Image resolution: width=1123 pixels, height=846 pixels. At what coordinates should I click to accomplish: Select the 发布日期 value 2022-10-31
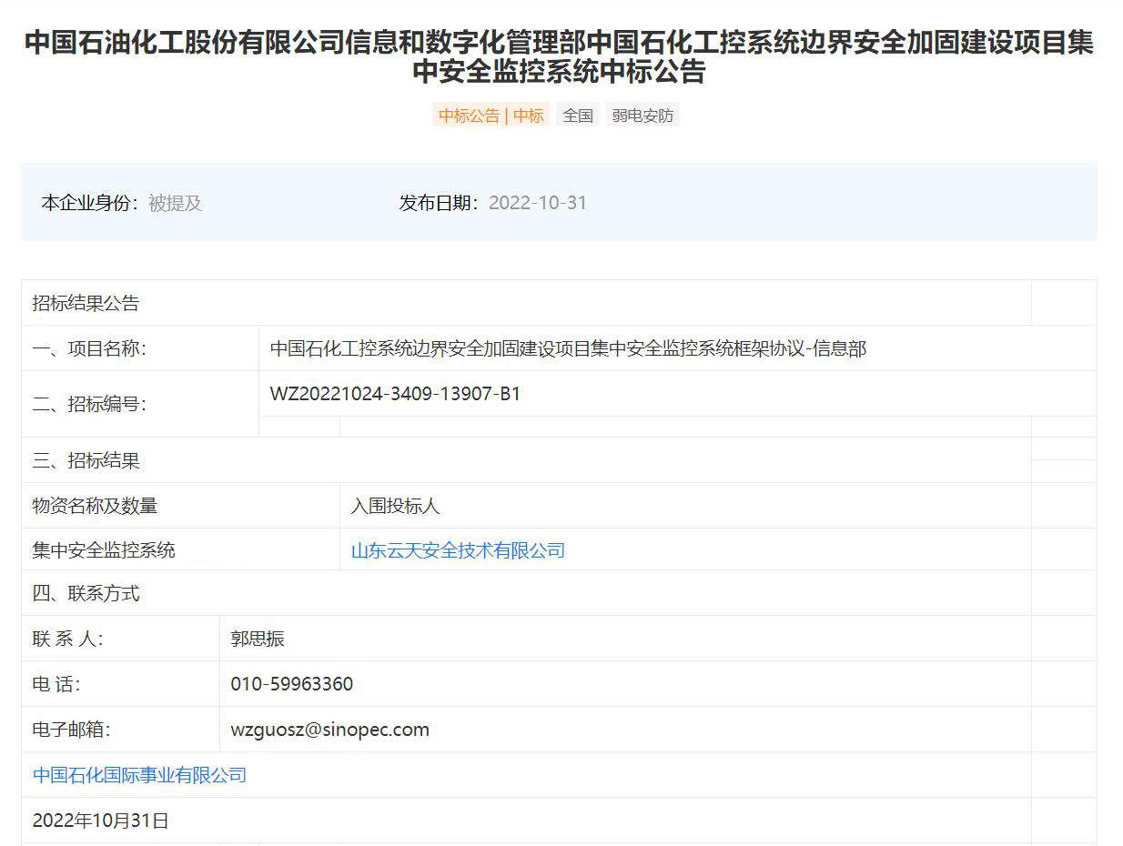(x=538, y=203)
